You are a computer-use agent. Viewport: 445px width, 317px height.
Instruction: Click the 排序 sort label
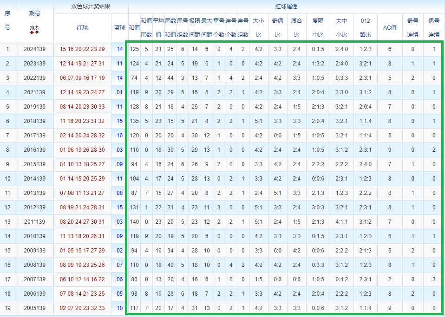tap(35, 28)
